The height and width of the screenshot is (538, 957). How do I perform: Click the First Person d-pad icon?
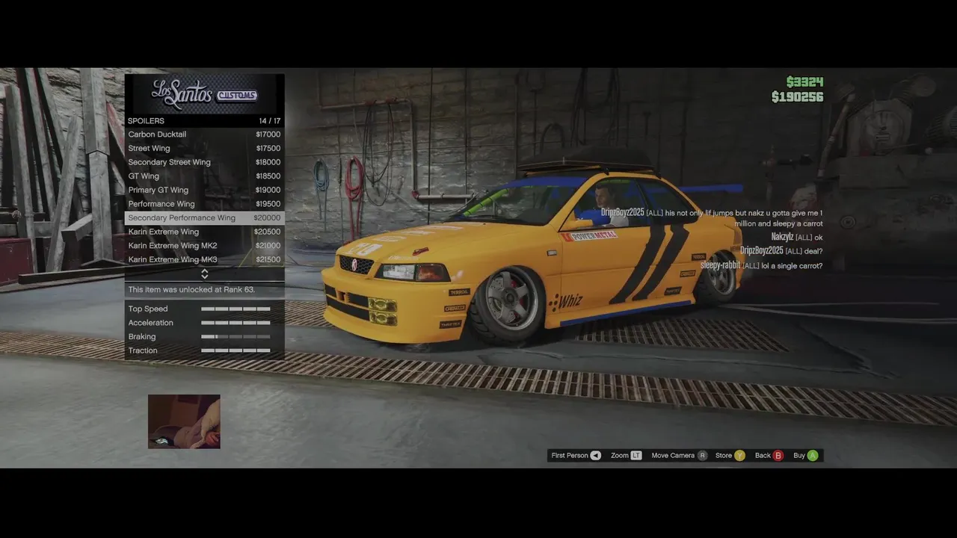[596, 455]
